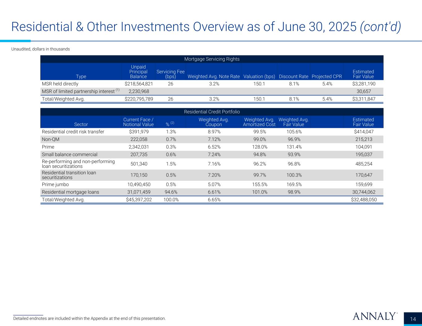The image size is (422, 326).
Task: Click the Small balance commercial row
Action: click(x=212, y=155)
